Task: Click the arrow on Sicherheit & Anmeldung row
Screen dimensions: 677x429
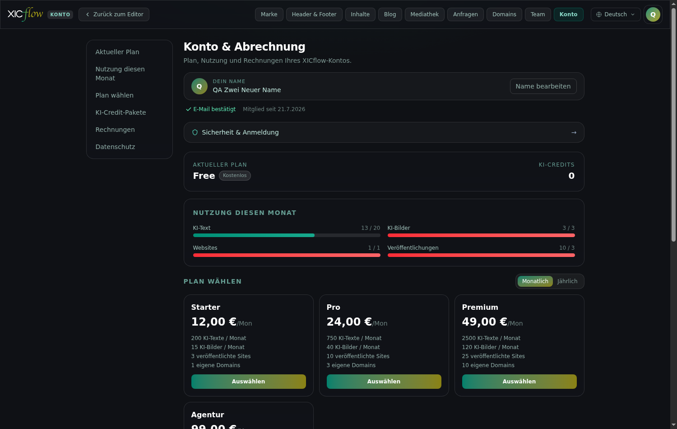Action: [x=574, y=132]
